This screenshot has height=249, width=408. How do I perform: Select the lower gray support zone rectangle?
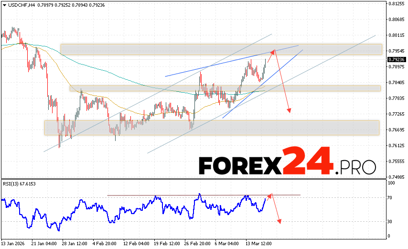coord(211,128)
